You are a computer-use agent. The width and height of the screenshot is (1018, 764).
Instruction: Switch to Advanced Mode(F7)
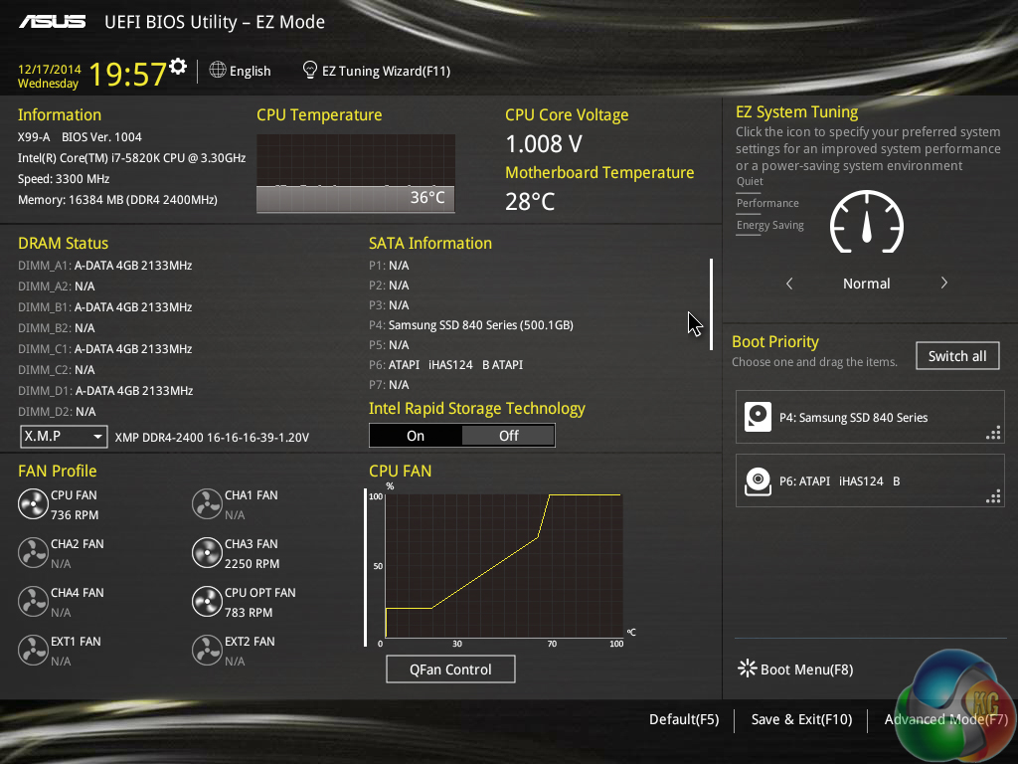click(x=946, y=719)
